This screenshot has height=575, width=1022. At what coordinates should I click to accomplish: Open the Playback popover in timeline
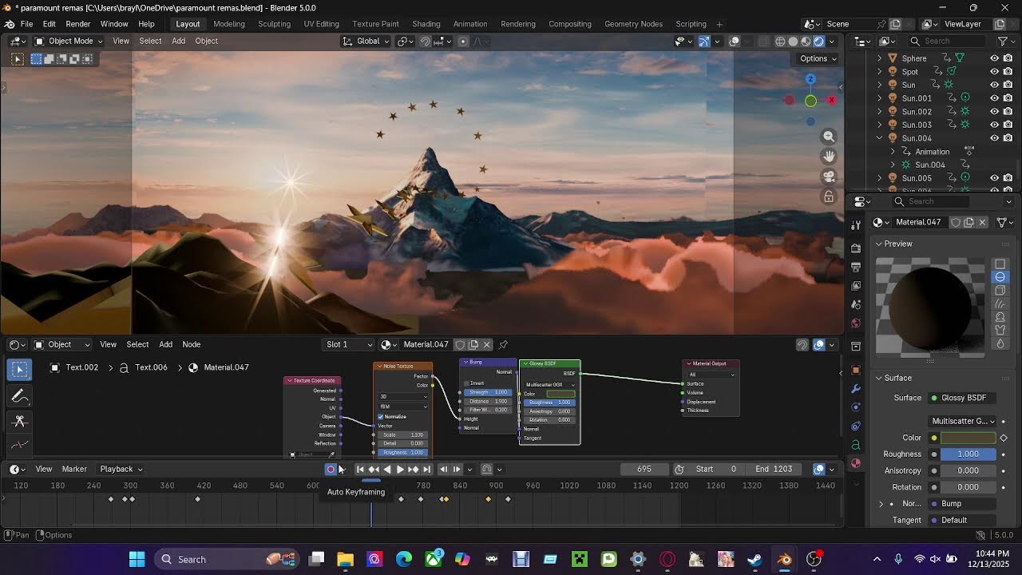pos(121,469)
